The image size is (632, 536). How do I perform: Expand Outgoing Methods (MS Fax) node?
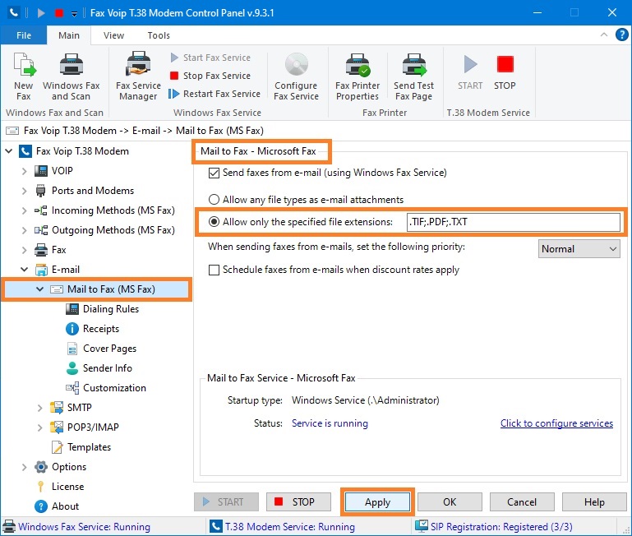24,230
